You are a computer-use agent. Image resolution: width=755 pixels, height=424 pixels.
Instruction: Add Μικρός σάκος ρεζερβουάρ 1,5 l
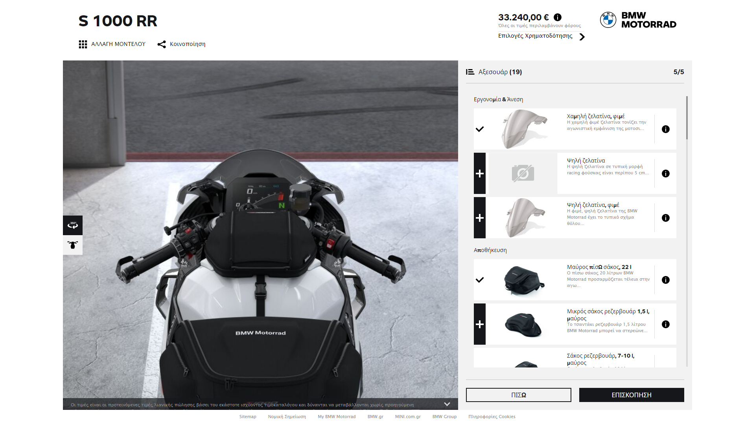click(480, 324)
